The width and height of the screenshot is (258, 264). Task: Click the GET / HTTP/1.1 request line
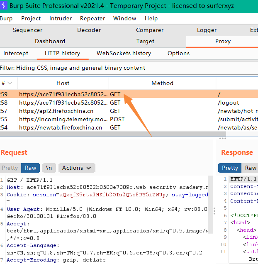(29, 180)
